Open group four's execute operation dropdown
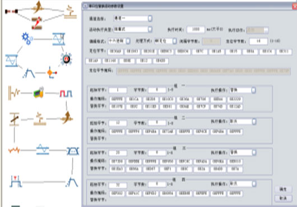Image resolution: width=297 pixels, height=207 pixels. (254, 183)
